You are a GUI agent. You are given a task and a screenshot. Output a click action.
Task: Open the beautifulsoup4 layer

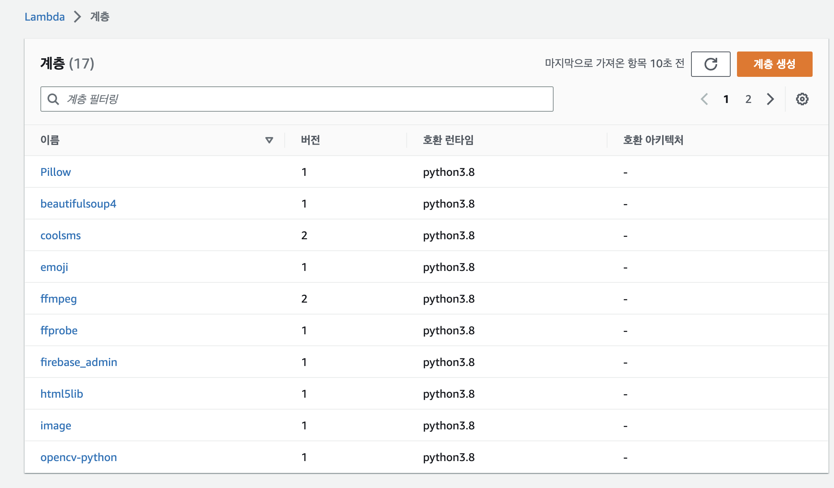pos(78,204)
